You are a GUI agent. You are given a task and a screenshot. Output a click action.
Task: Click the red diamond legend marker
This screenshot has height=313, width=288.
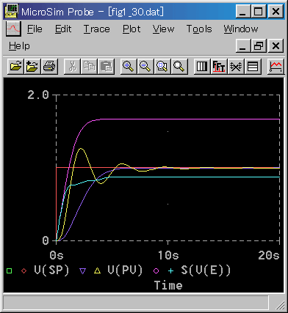[x=24, y=270]
